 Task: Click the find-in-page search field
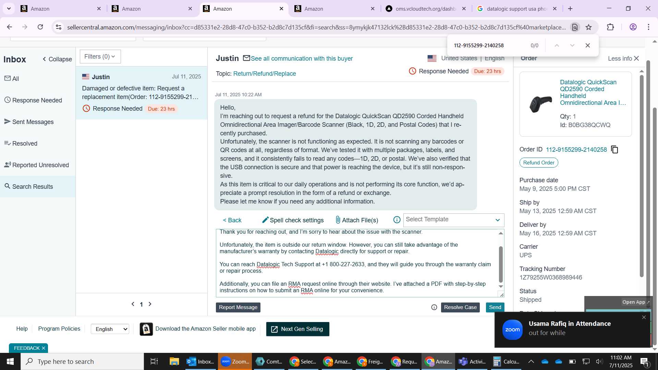pyautogui.click(x=488, y=46)
